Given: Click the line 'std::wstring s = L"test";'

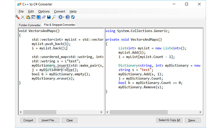Looking at the screenshot, I should (56, 61).
